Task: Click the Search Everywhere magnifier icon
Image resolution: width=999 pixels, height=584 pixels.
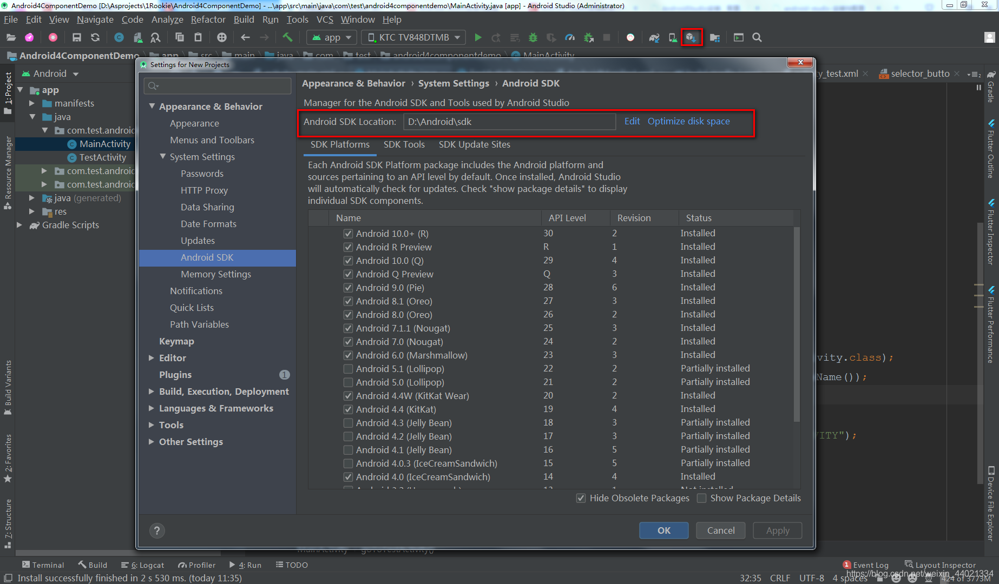Action: click(x=757, y=37)
